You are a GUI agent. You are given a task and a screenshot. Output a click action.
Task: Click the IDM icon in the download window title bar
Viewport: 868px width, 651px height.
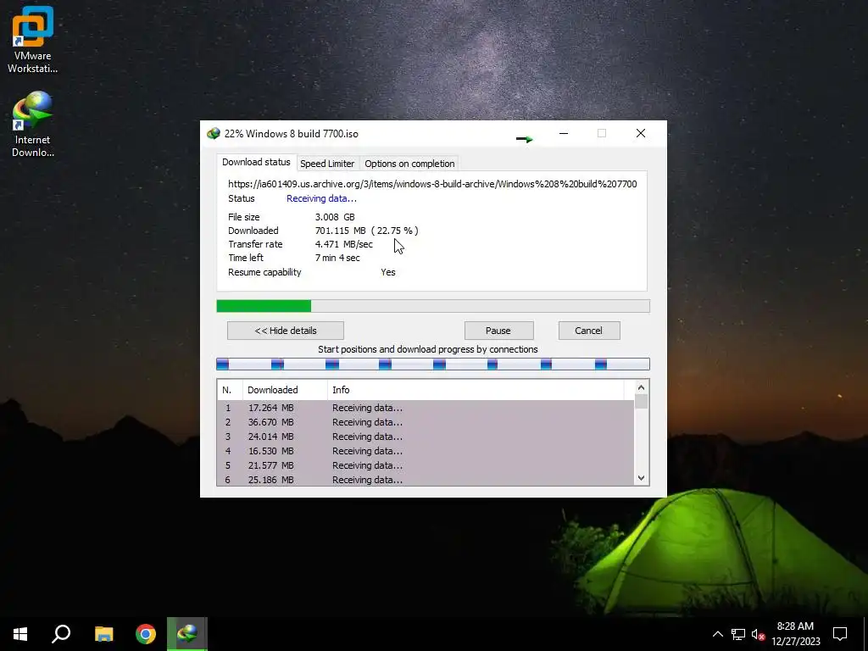click(213, 134)
